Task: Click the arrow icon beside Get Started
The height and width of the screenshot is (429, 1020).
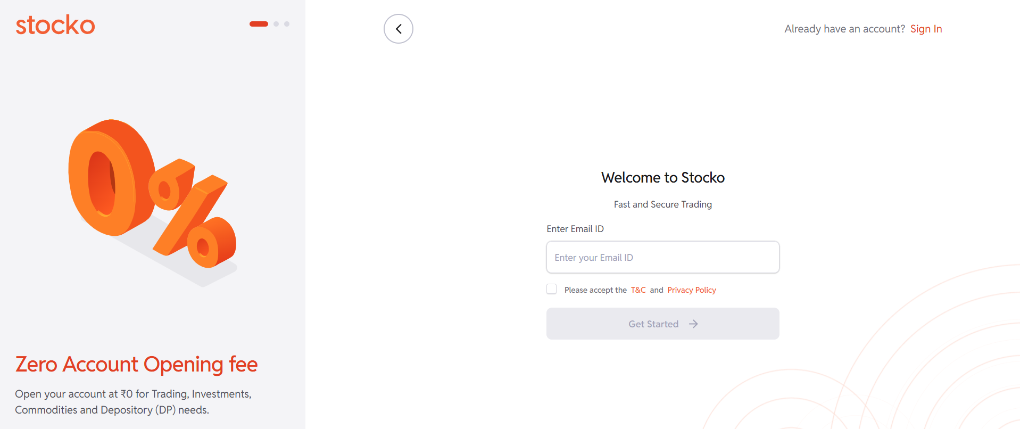Action: 693,324
